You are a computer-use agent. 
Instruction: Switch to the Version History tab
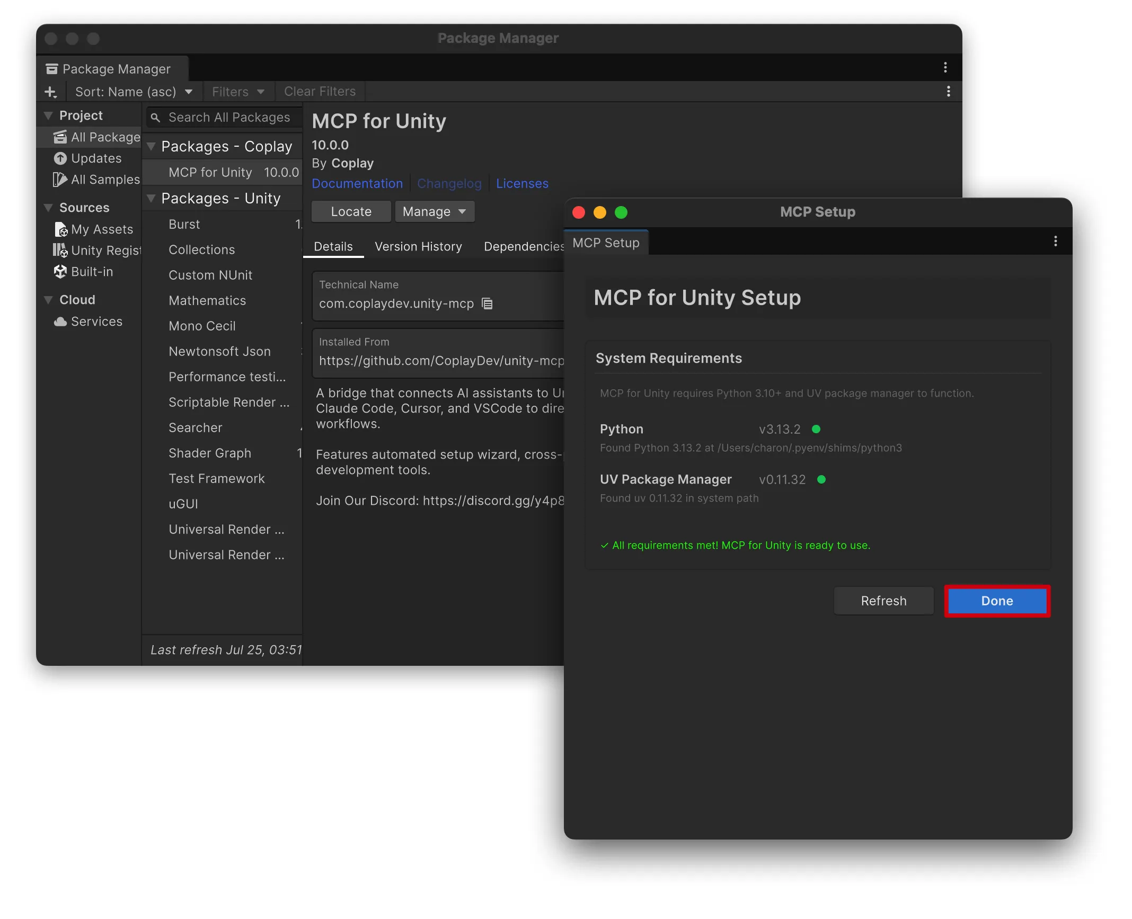click(418, 247)
